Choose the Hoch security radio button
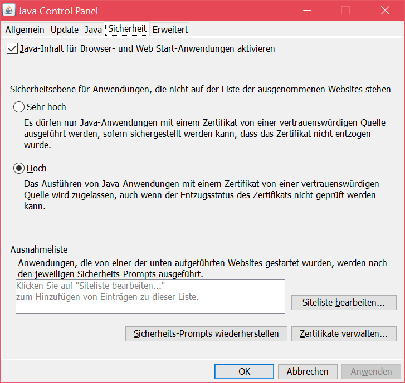 pyautogui.click(x=19, y=168)
